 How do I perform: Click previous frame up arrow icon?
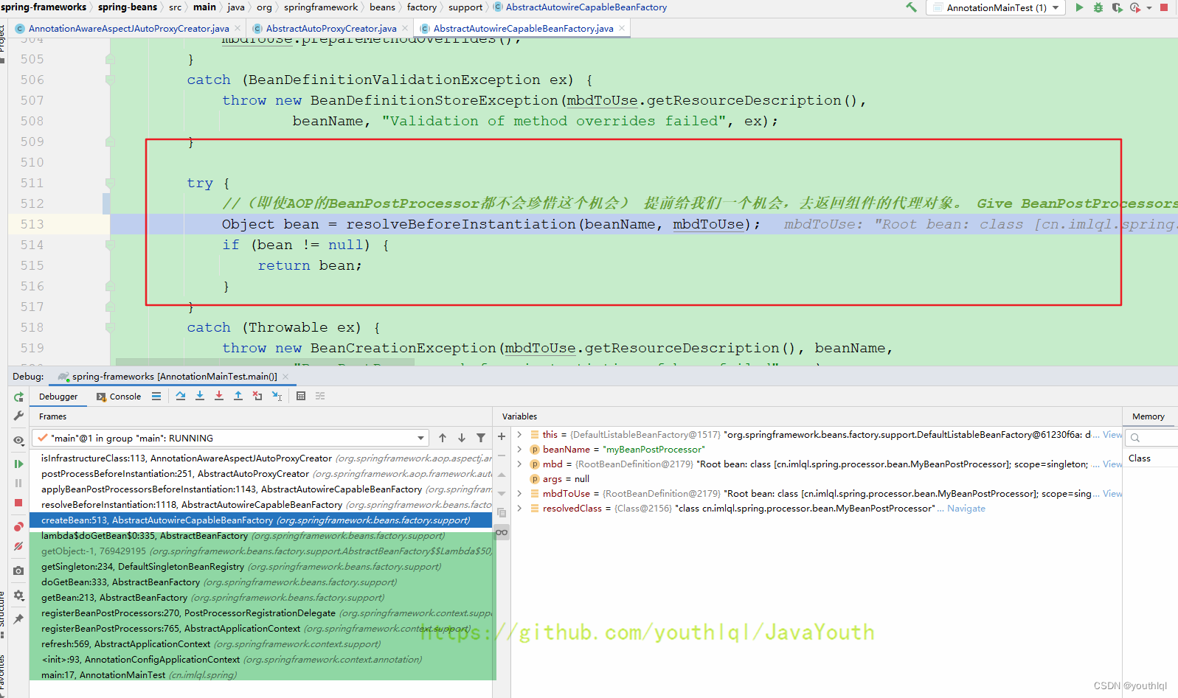[x=443, y=438]
